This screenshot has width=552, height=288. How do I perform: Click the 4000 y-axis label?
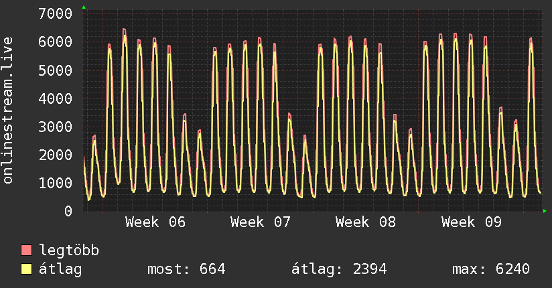point(56,98)
